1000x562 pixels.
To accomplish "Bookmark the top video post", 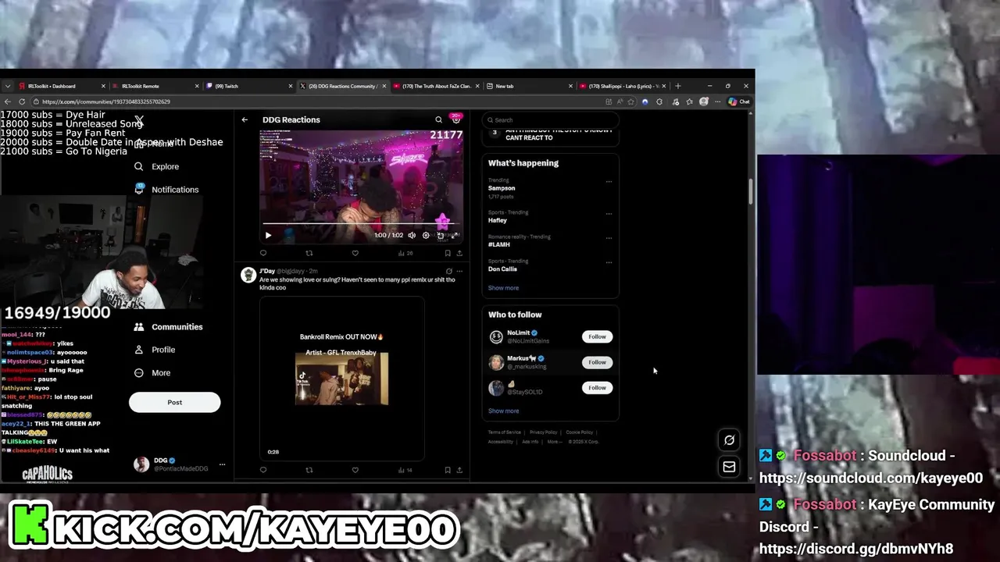I will pos(448,253).
